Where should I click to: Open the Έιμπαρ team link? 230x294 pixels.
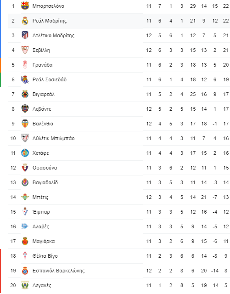point(41,212)
